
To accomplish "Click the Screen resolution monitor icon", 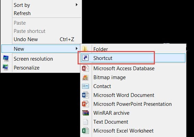I will click(6, 59).
